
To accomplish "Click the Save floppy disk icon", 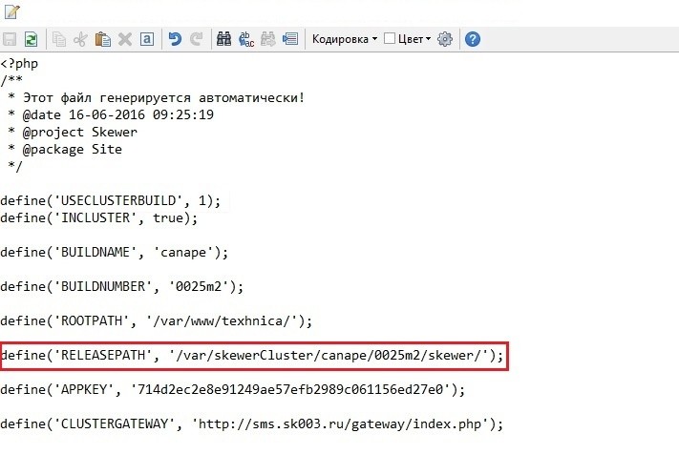I will tap(11, 39).
